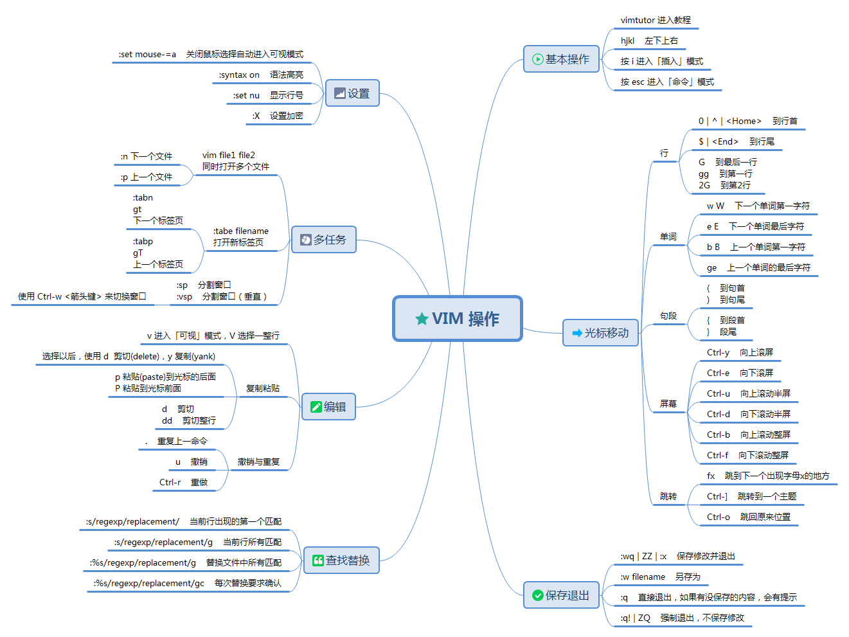Viewport: 849px width, 637px height.
Task: Select the 0 | ^ | <Home> 到行首 entry
Action: point(748,121)
